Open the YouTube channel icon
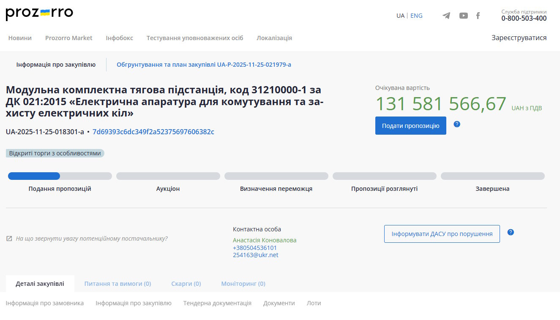This screenshot has height=320, width=560. pyautogui.click(x=464, y=16)
